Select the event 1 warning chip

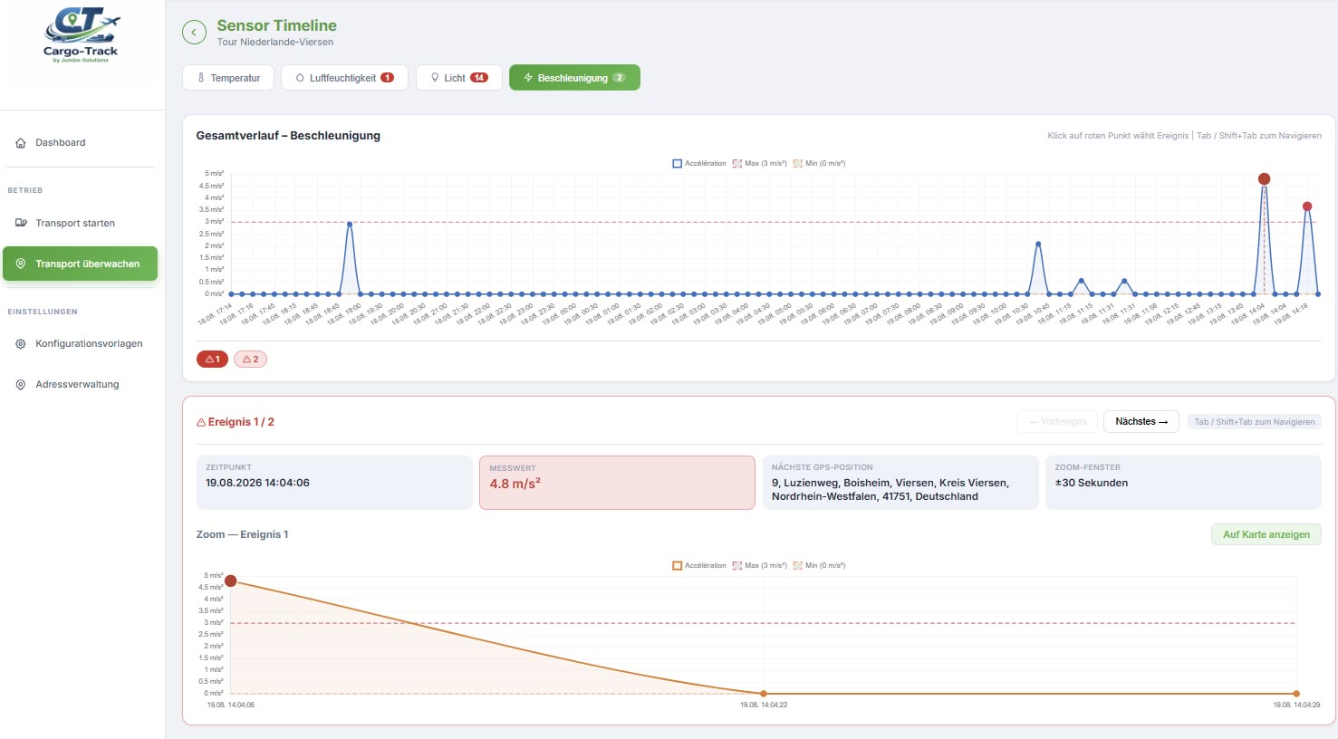tap(212, 360)
